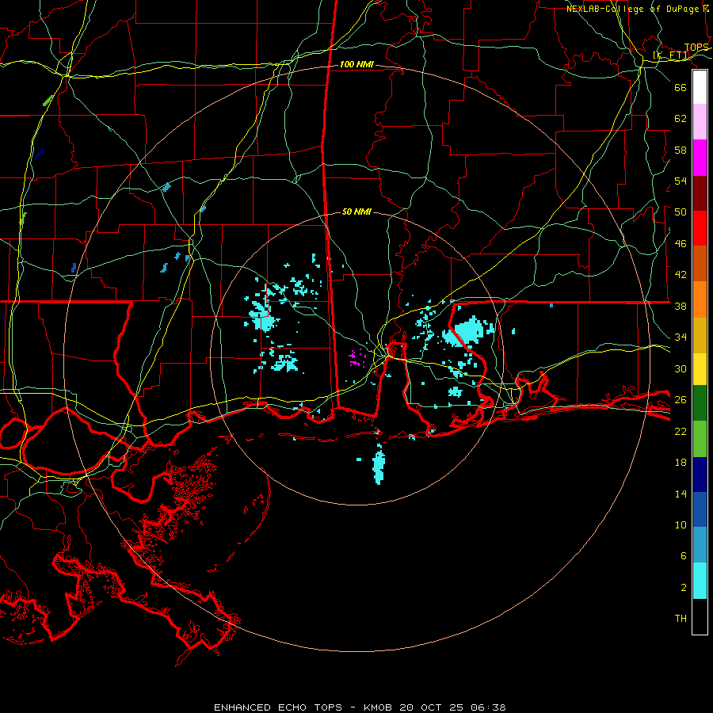Screen dimensions: 713x713
Task: Click the legend value "42"
Action: click(681, 275)
